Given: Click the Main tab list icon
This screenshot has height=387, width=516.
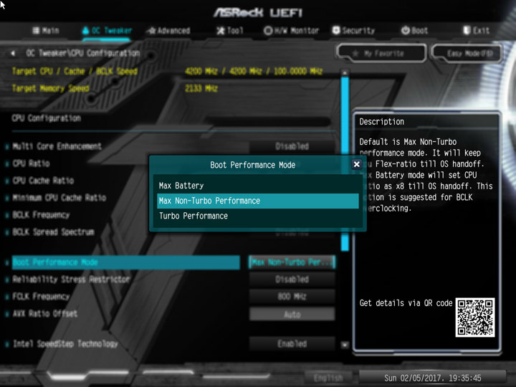Looking at the screenshot, I should (x=36, y=31).
